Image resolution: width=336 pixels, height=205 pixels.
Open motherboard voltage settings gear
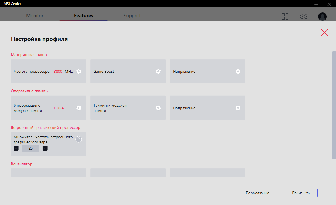tap(238, 71)
